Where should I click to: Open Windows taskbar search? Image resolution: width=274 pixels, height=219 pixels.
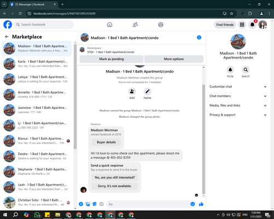tap(15, 215)
